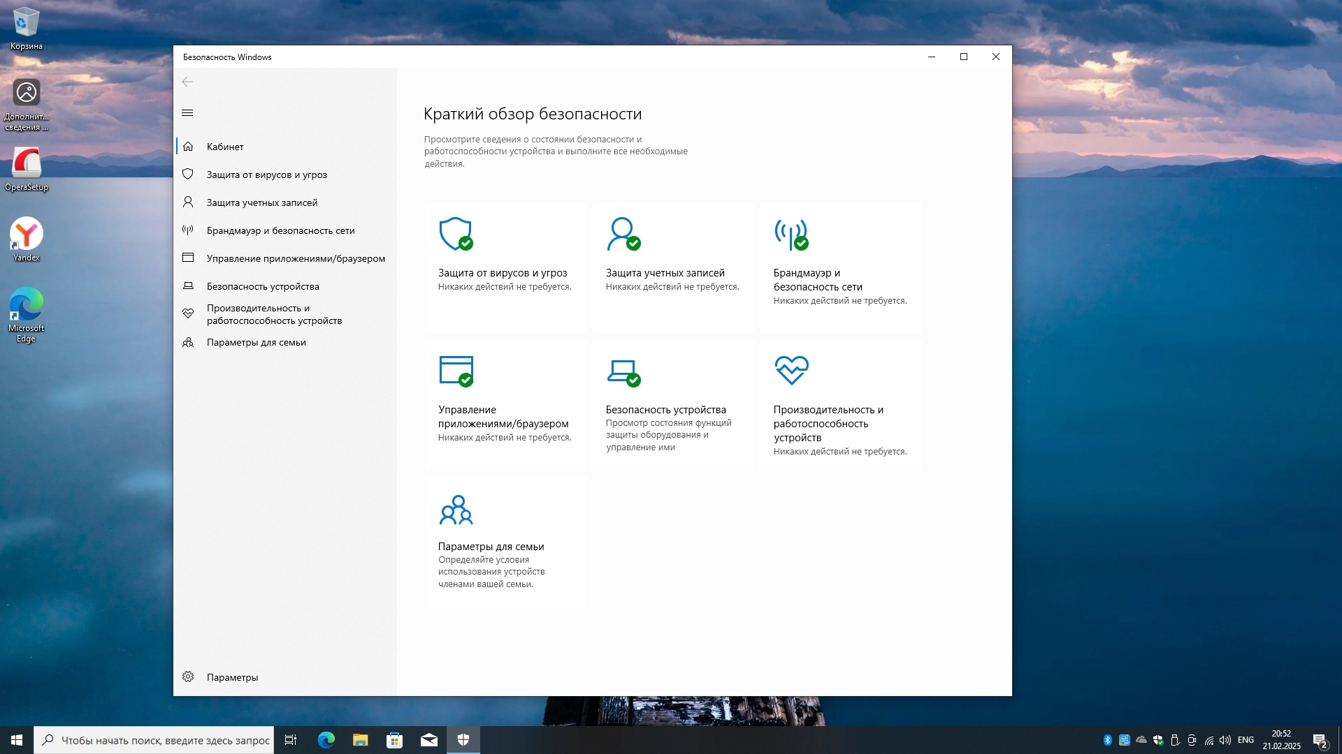This screenshot has width=1342, height=754.
Task: Select Кабинет in the left navigation
Action: tap(225, 147)
